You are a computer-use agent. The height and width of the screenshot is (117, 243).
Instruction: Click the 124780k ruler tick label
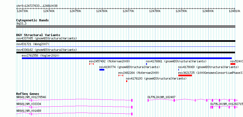coord(155,11)
